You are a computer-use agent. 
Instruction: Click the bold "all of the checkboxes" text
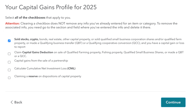click(30, 18)
